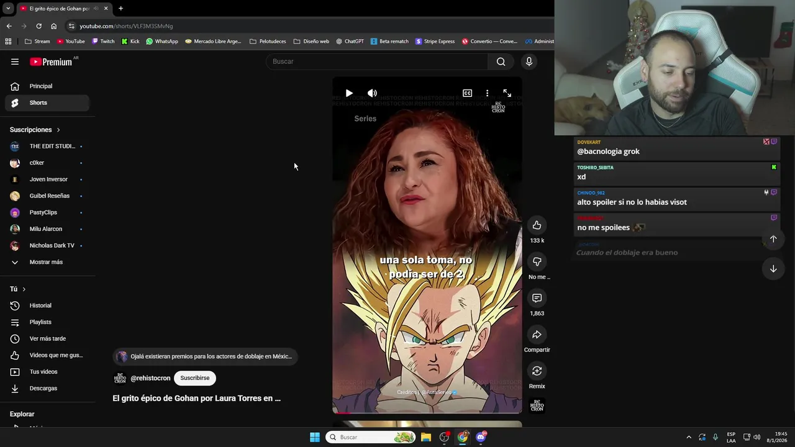The height and width of the screenshot is (447, 795).
Task: Open the ChatGPT bookmark
Action: click(350, 42)
